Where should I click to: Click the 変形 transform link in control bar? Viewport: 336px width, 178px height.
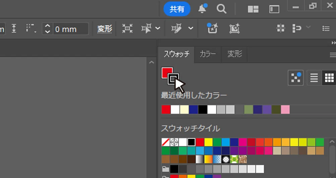coord(105,29)
